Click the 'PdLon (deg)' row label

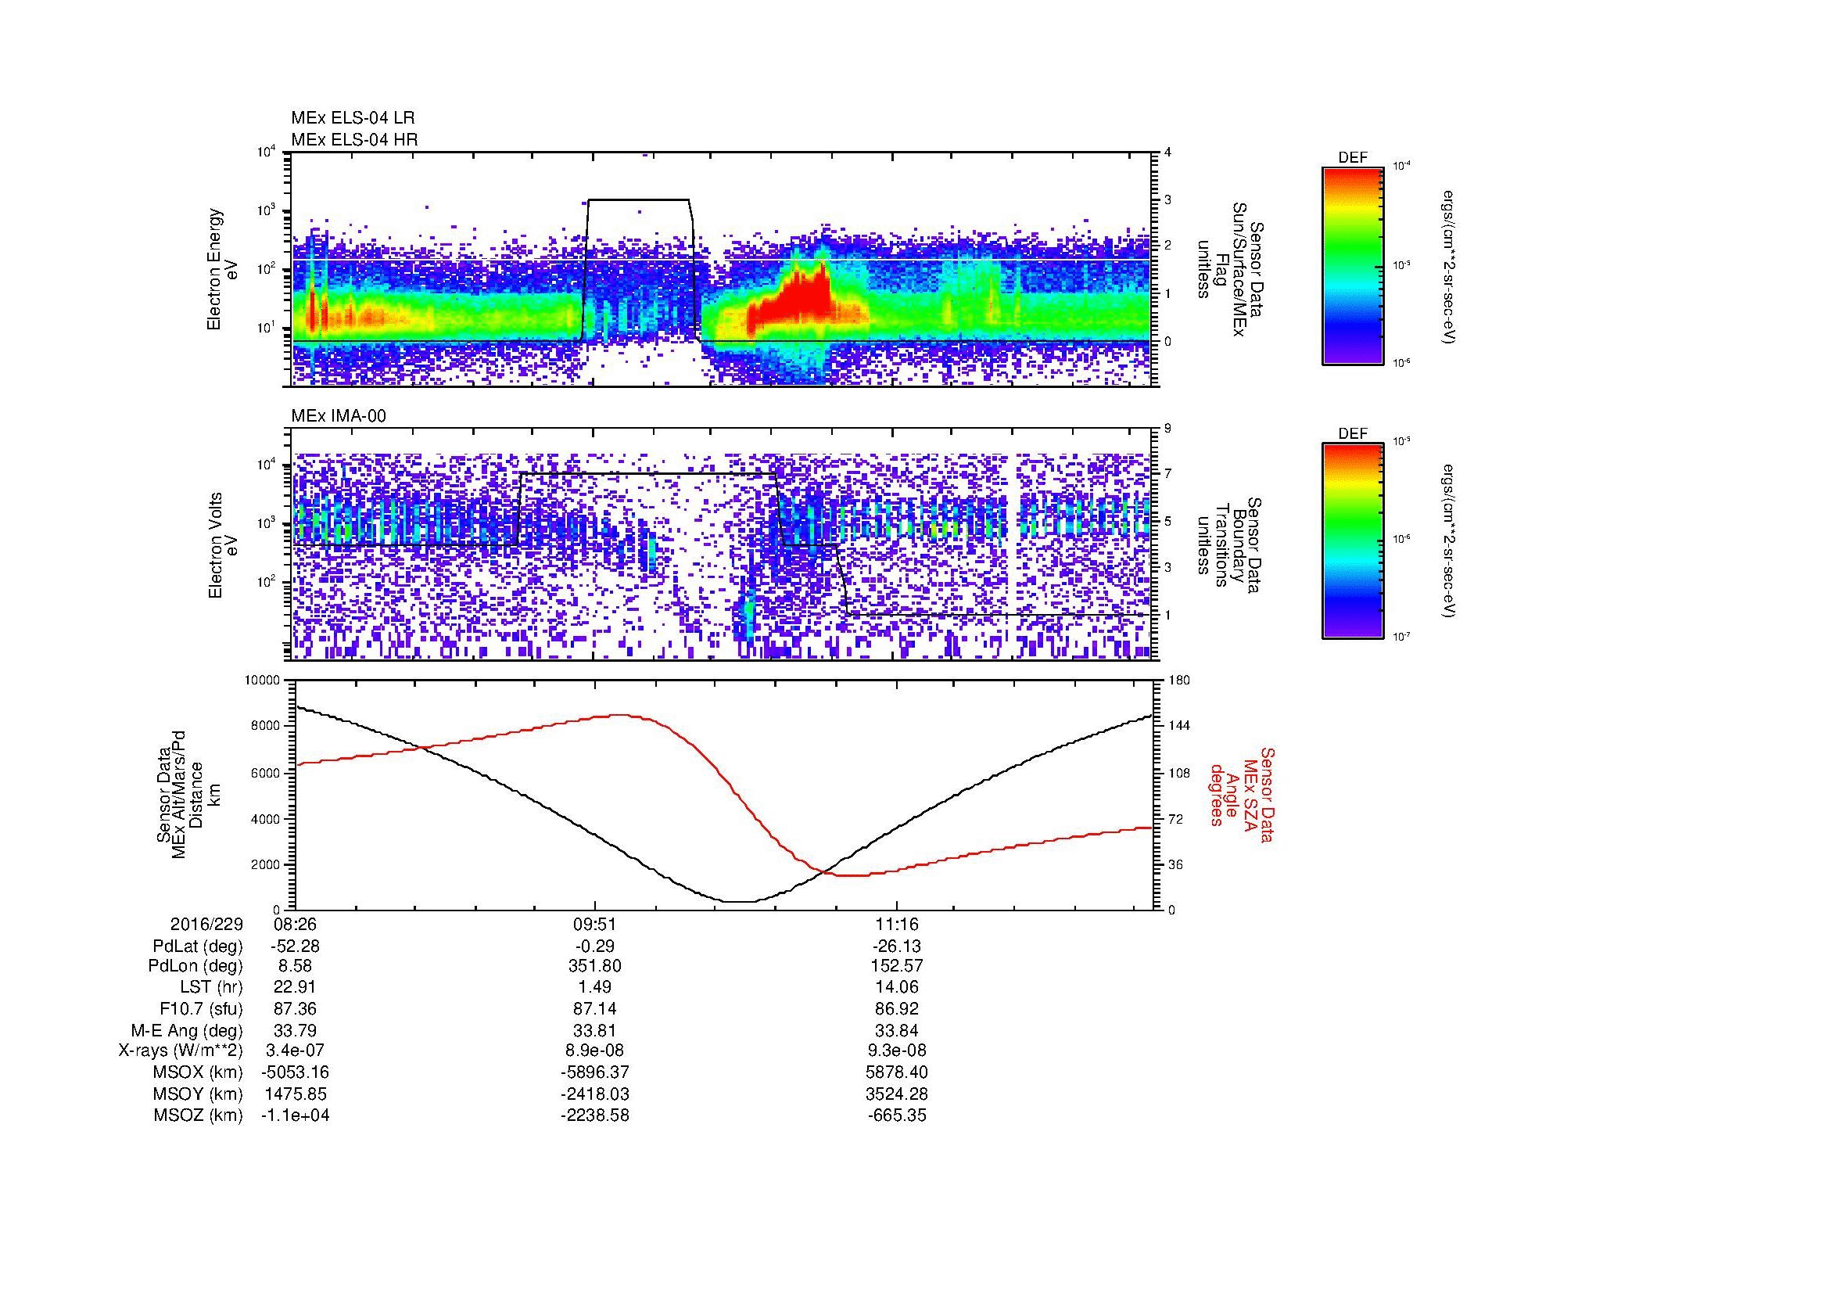pyautogui.click(x=197, y=966)
